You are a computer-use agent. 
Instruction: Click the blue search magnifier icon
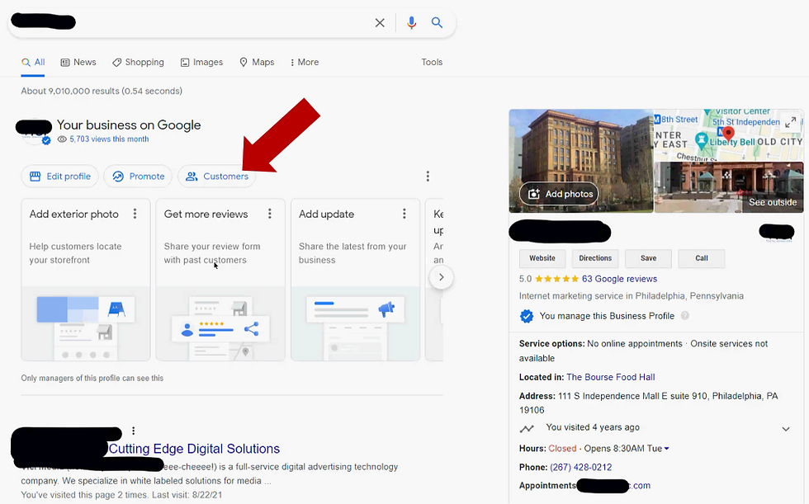point(437,22)
